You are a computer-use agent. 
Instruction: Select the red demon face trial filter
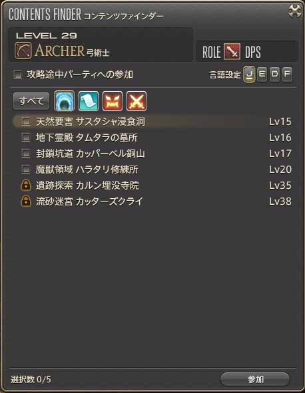(113, 101)
